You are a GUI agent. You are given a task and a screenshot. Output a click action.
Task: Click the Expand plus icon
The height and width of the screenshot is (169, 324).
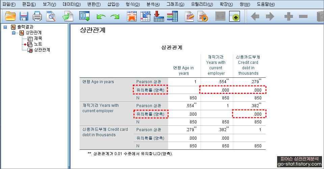click(x=289, y=16)
